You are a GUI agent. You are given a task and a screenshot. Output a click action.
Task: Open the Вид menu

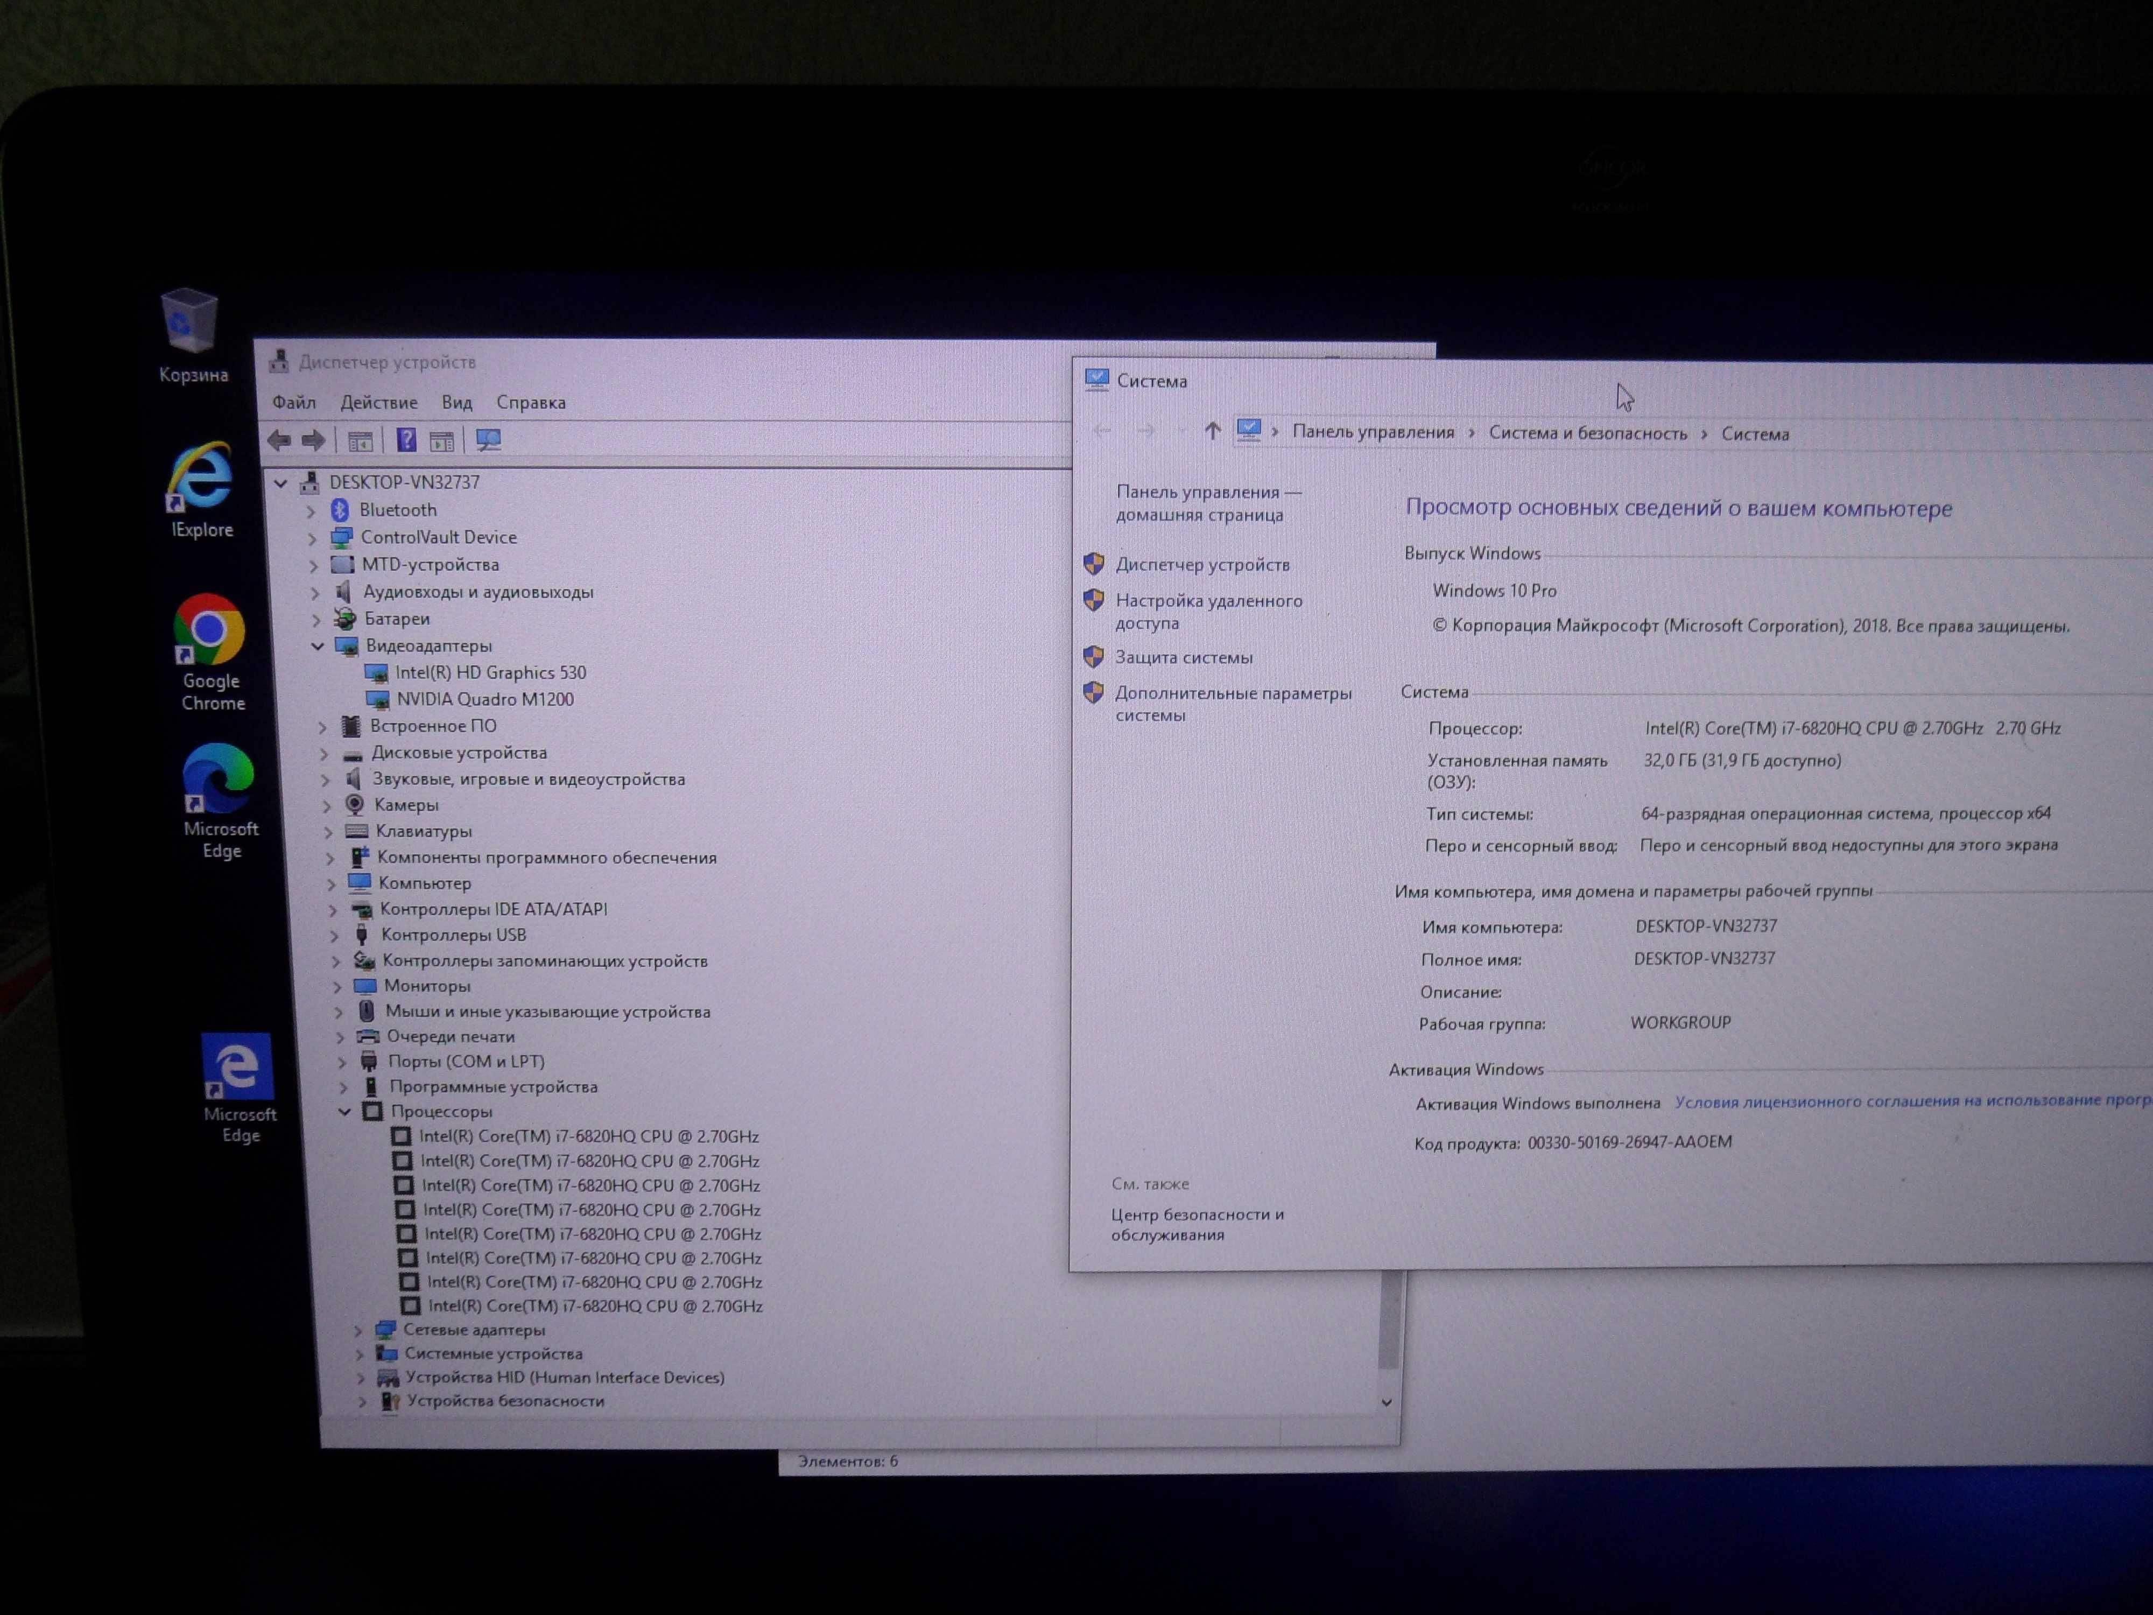pos(456,402)
